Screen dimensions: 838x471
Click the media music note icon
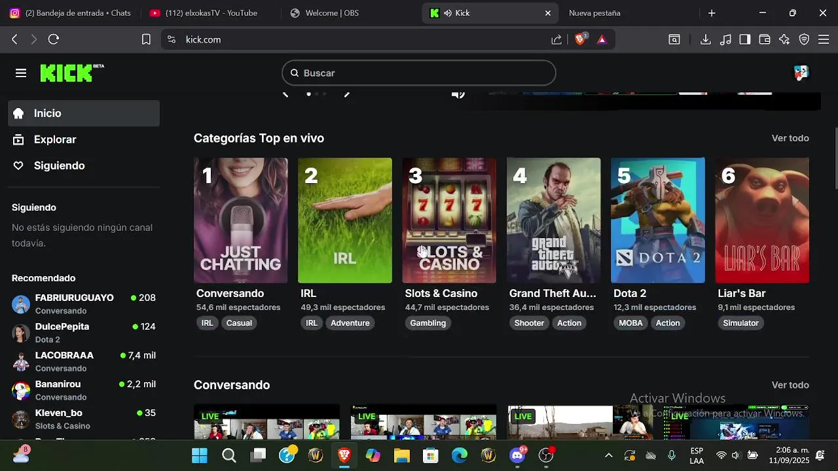pyautogui.click(x=725, y=39)
